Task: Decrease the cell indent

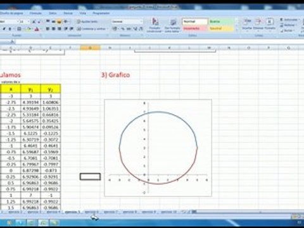Action: point(66,28)
